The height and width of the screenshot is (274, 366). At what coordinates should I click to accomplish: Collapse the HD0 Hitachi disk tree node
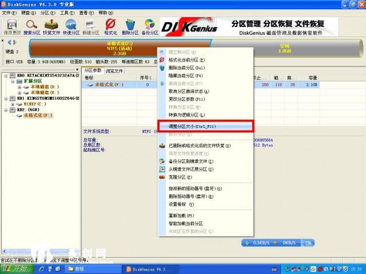coord(5,75)
